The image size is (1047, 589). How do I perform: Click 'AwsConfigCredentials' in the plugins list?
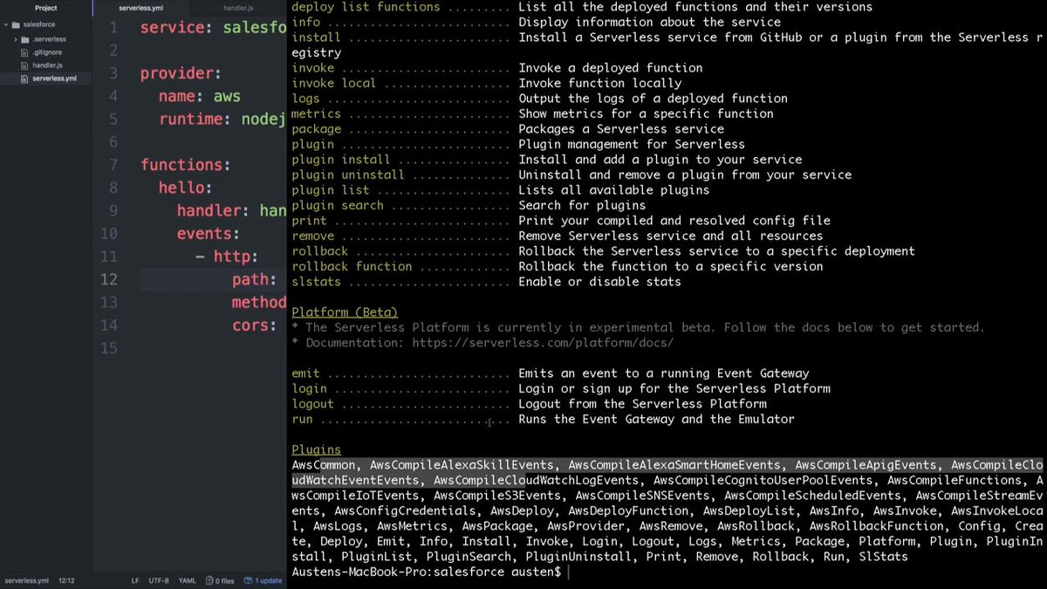405,510
